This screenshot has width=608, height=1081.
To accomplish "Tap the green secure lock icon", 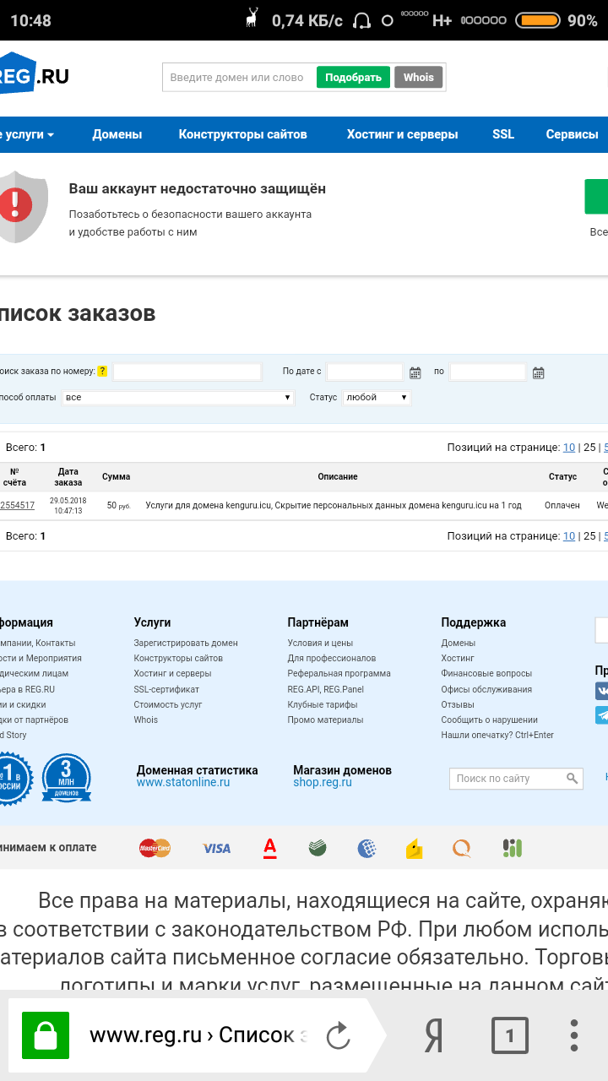I will coord(46,1035).
